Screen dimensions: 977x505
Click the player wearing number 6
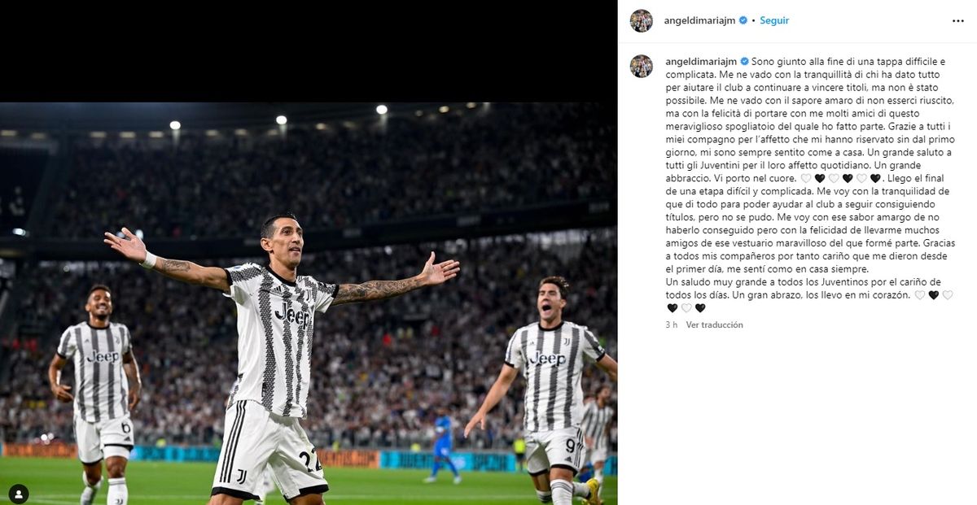pyautogui.click(x=96, y=390)
